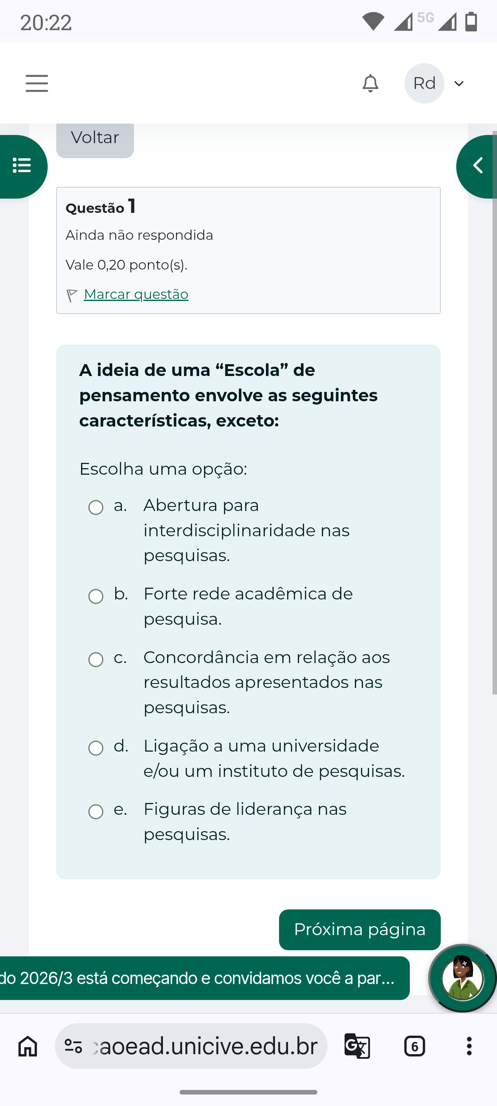
Task: Open the browser tab switcher showing 6
Action: point(414,1046)
